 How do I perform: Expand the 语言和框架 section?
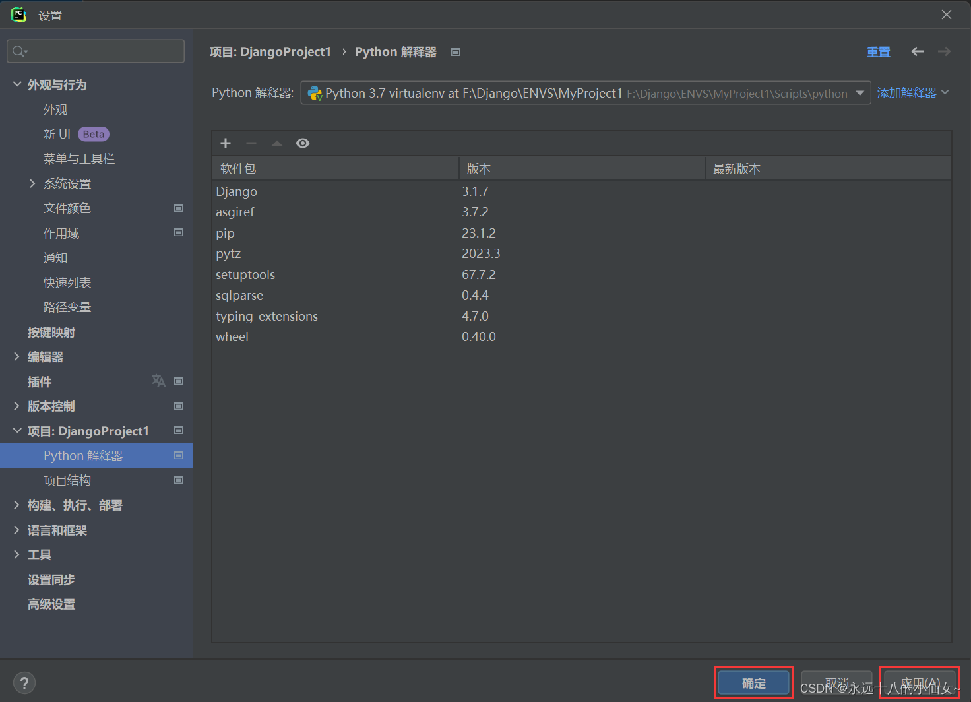click(x=17, y=530)
